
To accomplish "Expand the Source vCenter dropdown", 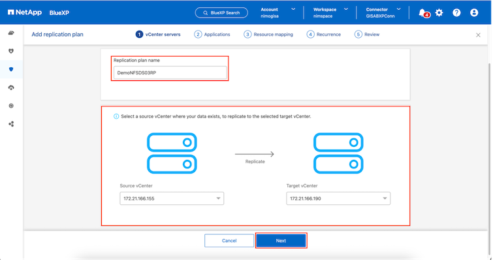I will coord(171,198).
